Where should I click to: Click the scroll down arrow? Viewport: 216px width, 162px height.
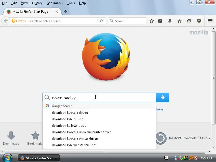point(214,147)
